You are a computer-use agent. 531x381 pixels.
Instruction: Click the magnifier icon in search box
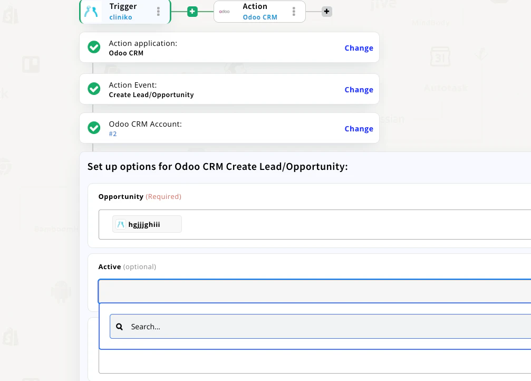[x=119, y=327]
